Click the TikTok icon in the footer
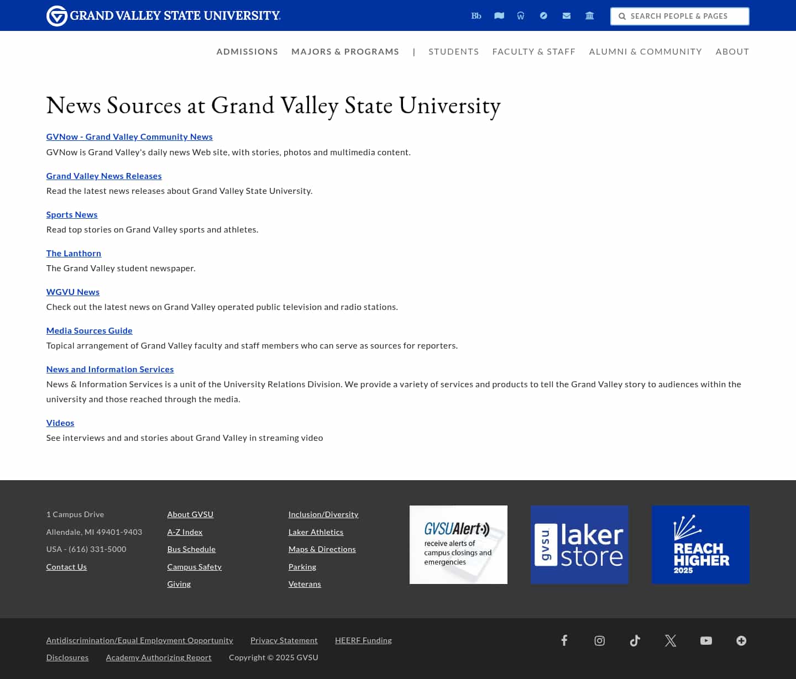796x679 pixels. 635,640
